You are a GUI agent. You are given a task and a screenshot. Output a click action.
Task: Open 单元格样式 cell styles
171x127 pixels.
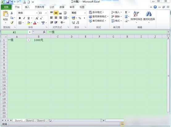tap(98, 21)
